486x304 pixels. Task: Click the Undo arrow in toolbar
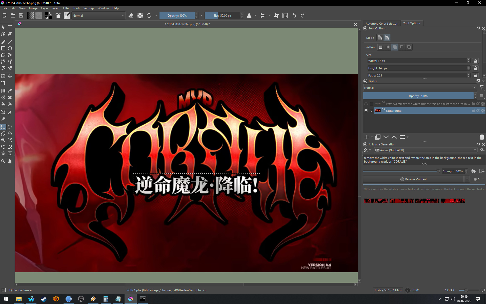(x=294, y=16)
